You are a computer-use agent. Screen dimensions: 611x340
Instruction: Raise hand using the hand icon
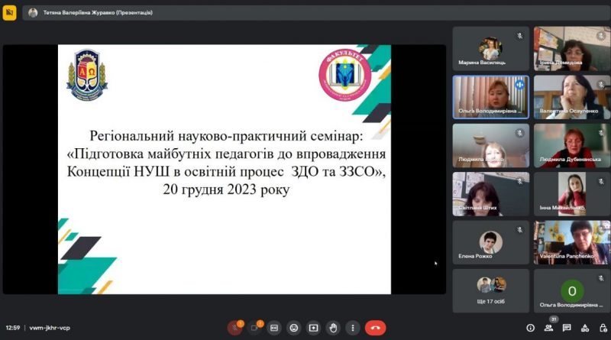pos(333,328)
